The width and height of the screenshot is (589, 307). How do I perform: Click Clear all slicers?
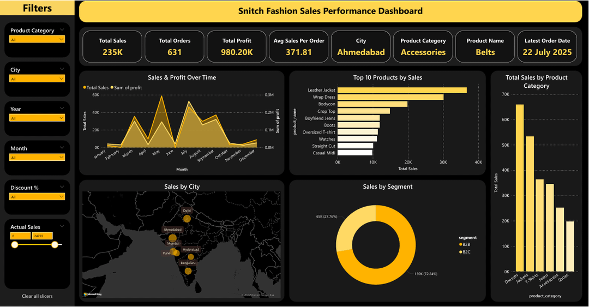click(37, 296)
